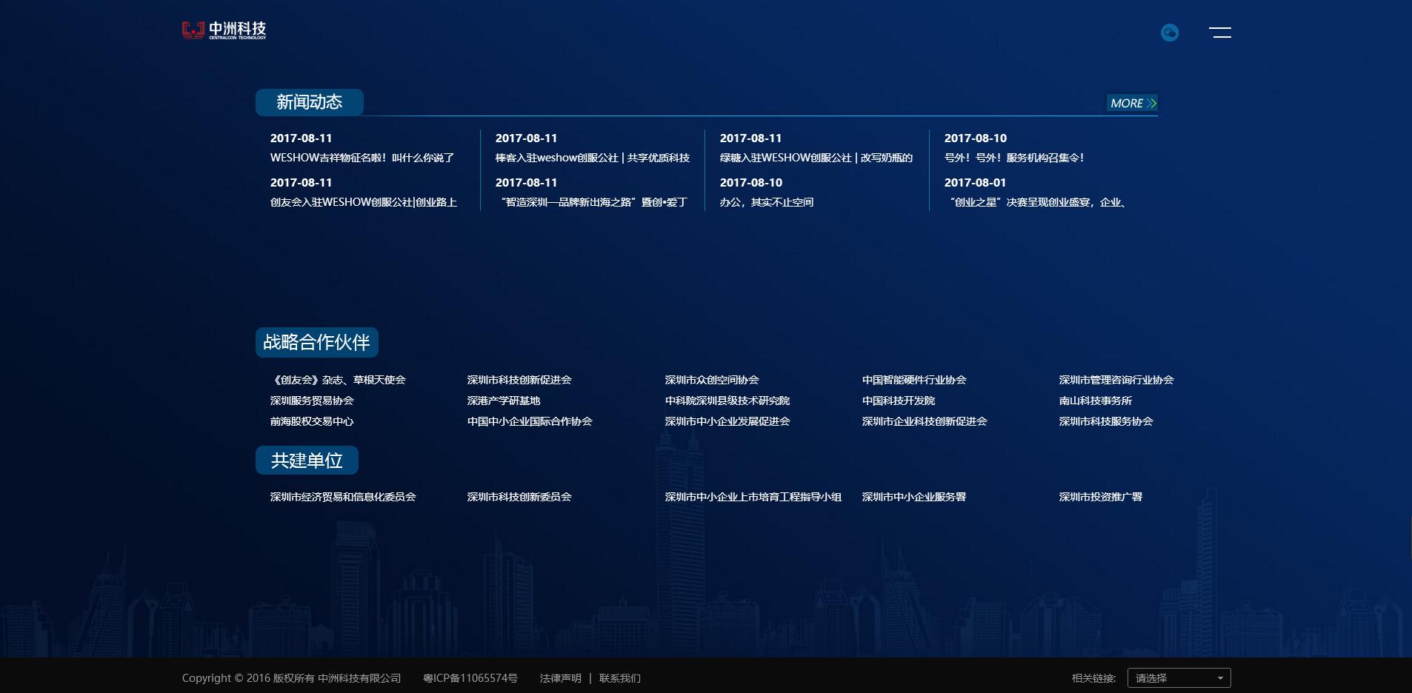Open the hamburger menu icon
The height and width of the screenshot is (693, 1412).
[x=1219, y=33]
